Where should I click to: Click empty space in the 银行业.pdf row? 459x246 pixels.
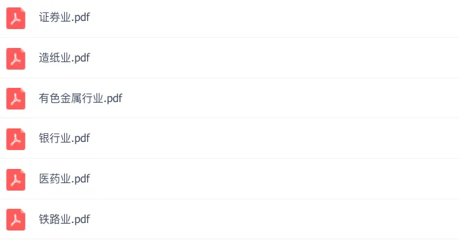pyautogui.click(x=275, y=139)
